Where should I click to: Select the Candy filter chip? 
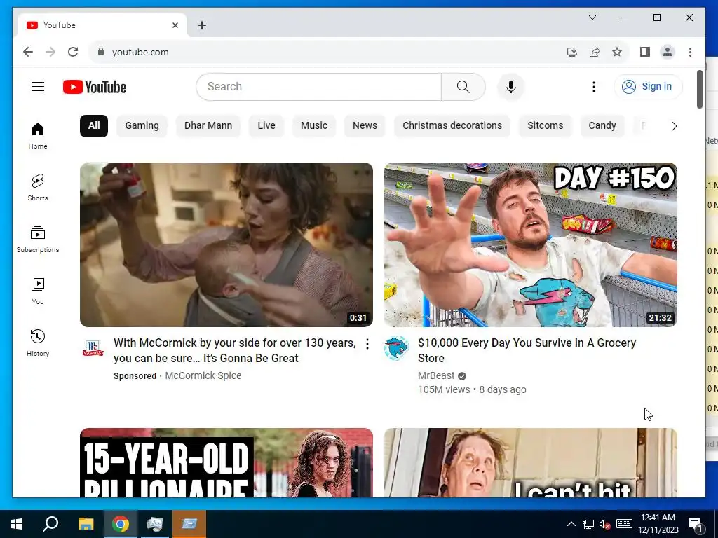[602, 126]
